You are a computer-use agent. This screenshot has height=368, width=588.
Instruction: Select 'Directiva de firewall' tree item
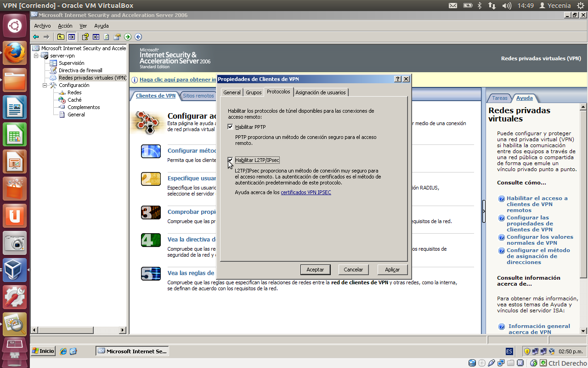[x=80, y=70]
